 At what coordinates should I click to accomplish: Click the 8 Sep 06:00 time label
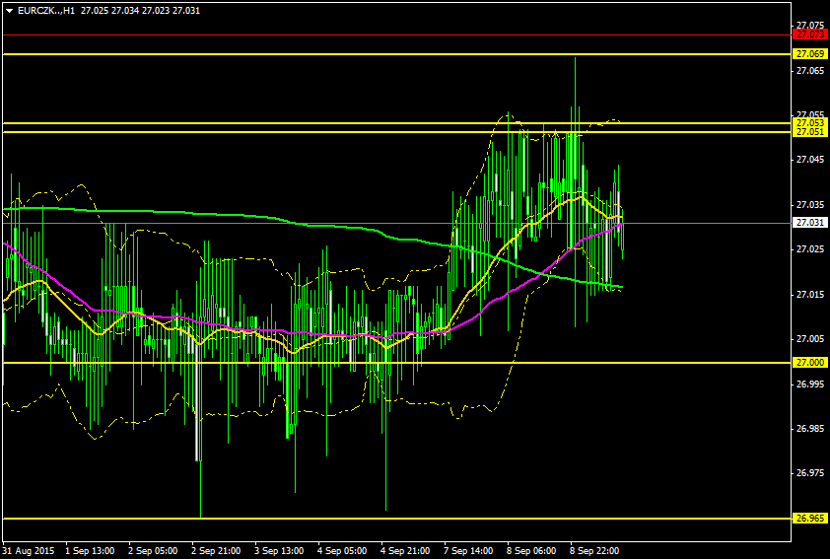[531, 550]
